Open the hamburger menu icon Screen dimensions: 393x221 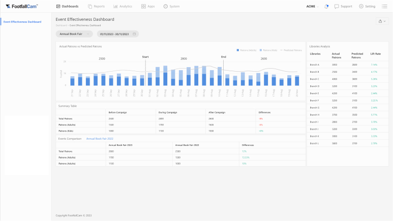(x=384, y=6)
